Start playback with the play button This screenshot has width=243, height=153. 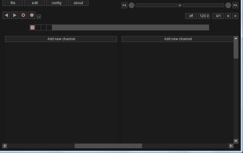click(14, 15)
